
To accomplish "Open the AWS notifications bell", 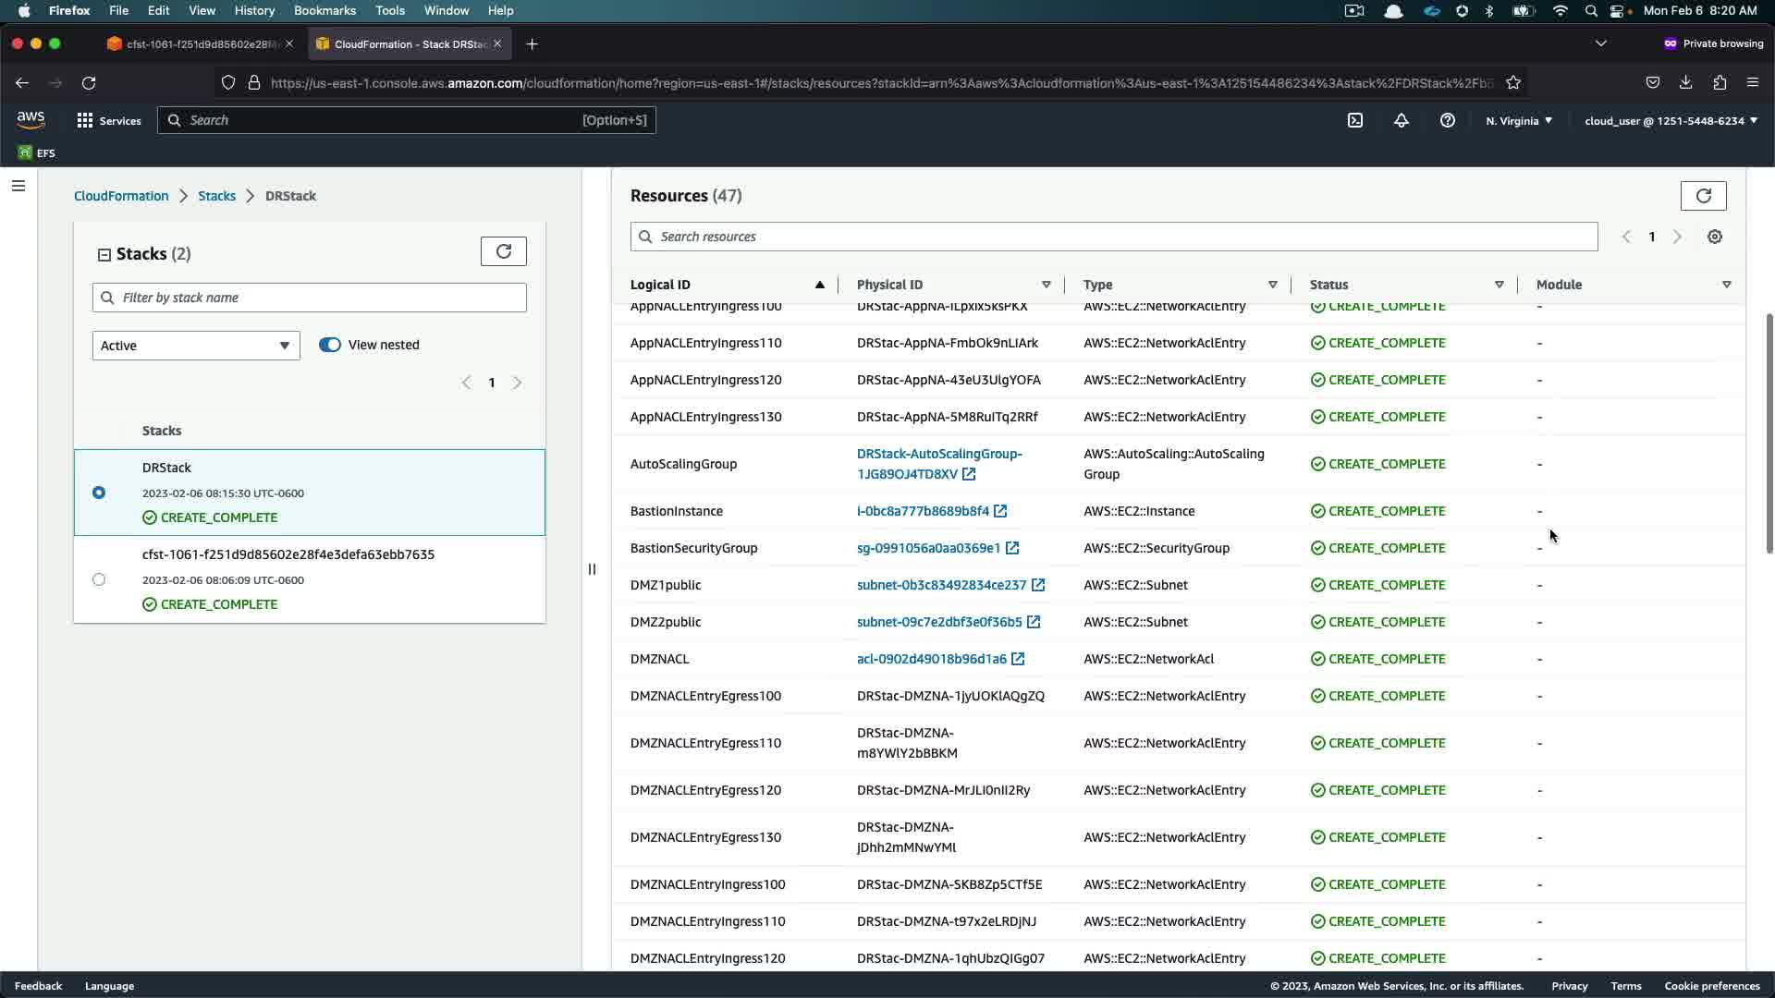I will coord(1402,120).
